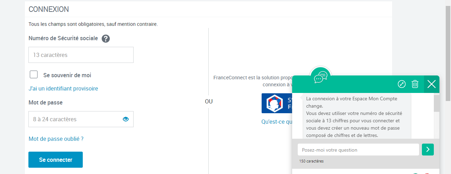Viewport: 451px width, 174px height.
Task: Expand the chat window with the arrow icon
Action: [x=402, y=84]
